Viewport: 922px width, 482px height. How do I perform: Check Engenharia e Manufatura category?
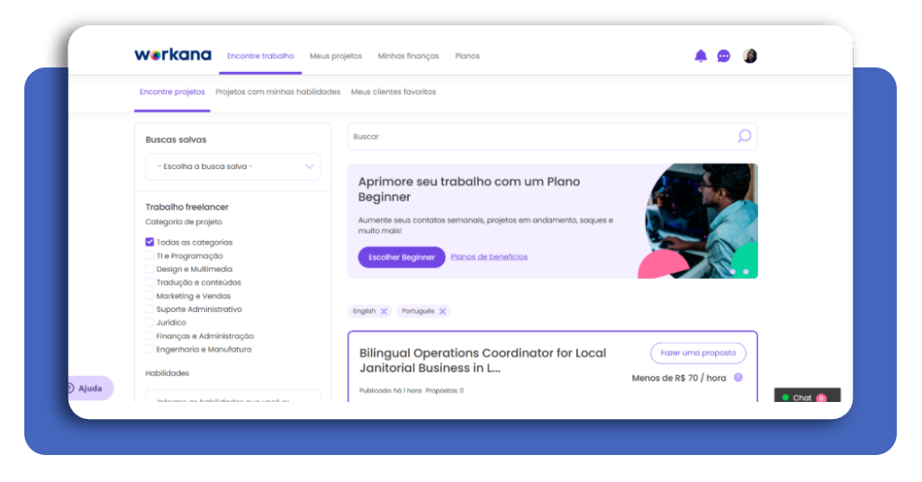pyautogui.click(x=149, y=349)
